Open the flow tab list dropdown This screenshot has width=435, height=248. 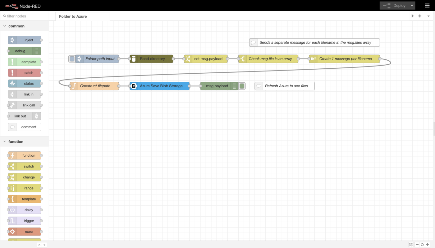point(428,16)
